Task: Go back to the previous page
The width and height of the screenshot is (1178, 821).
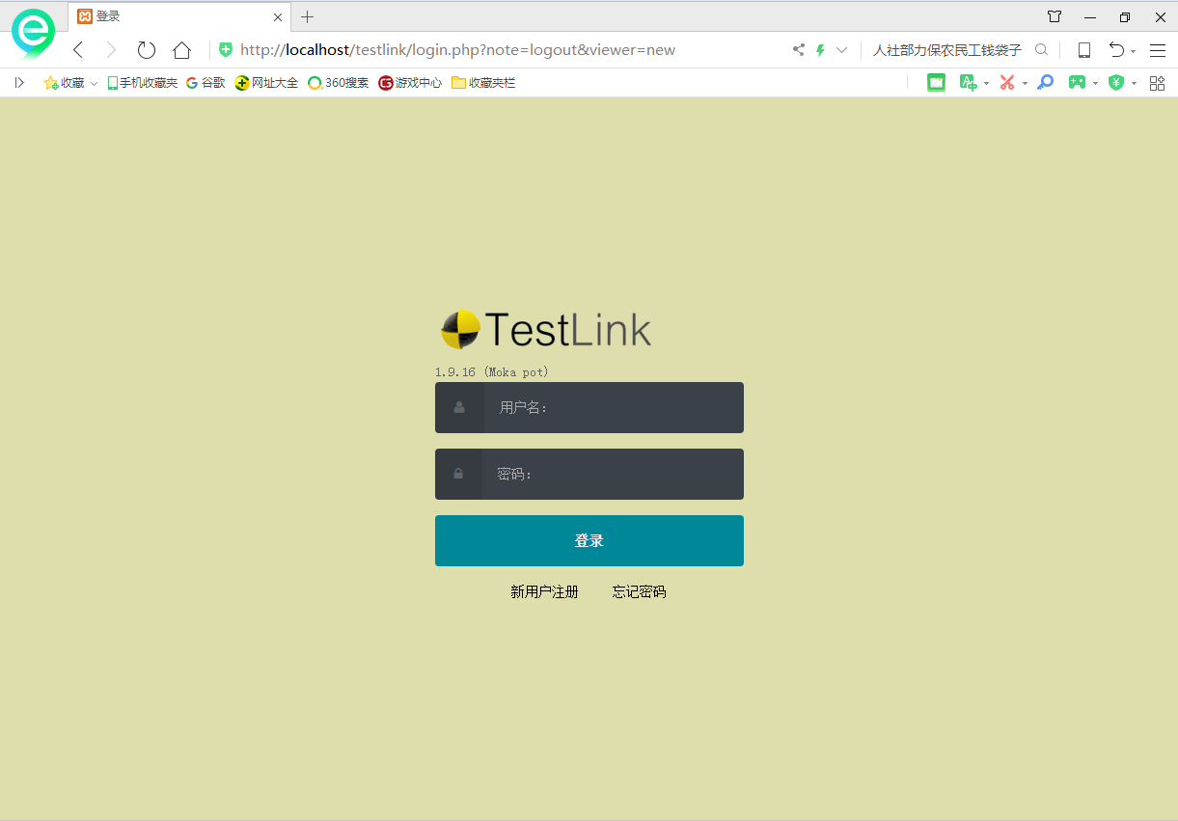Action: (x=78, y=50)
